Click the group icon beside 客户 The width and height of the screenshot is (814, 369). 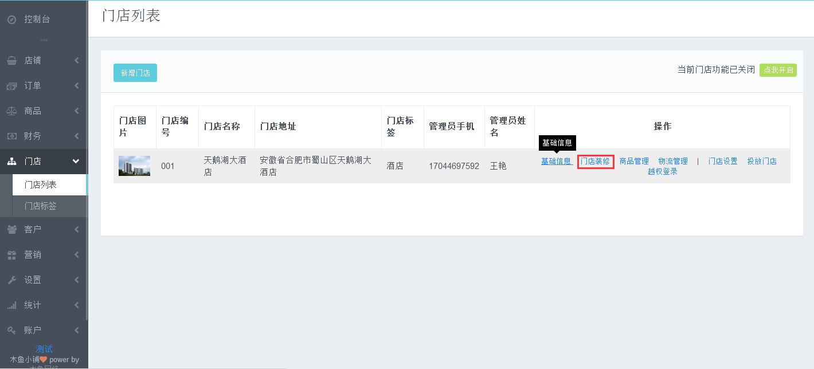coord(11,230)
